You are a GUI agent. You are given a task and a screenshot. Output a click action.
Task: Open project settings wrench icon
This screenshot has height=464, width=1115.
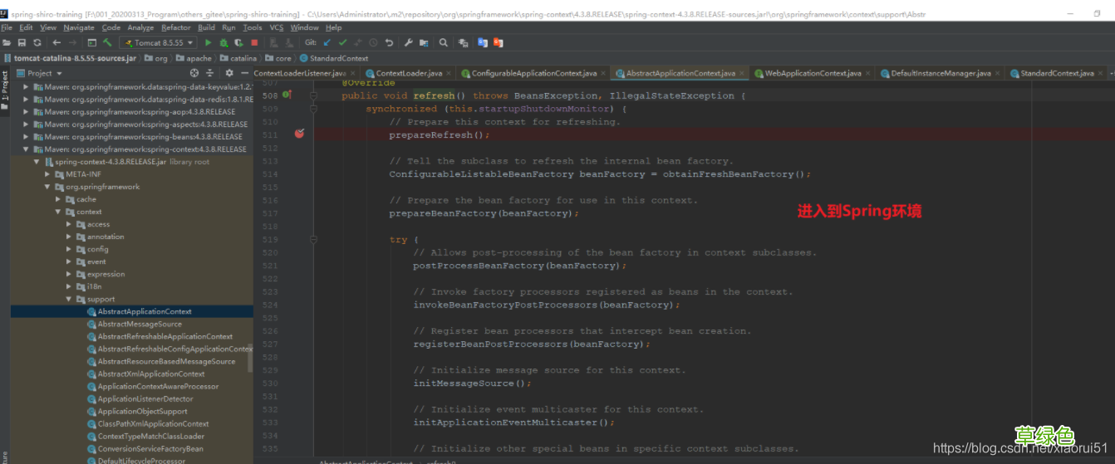tap(408, 42)
